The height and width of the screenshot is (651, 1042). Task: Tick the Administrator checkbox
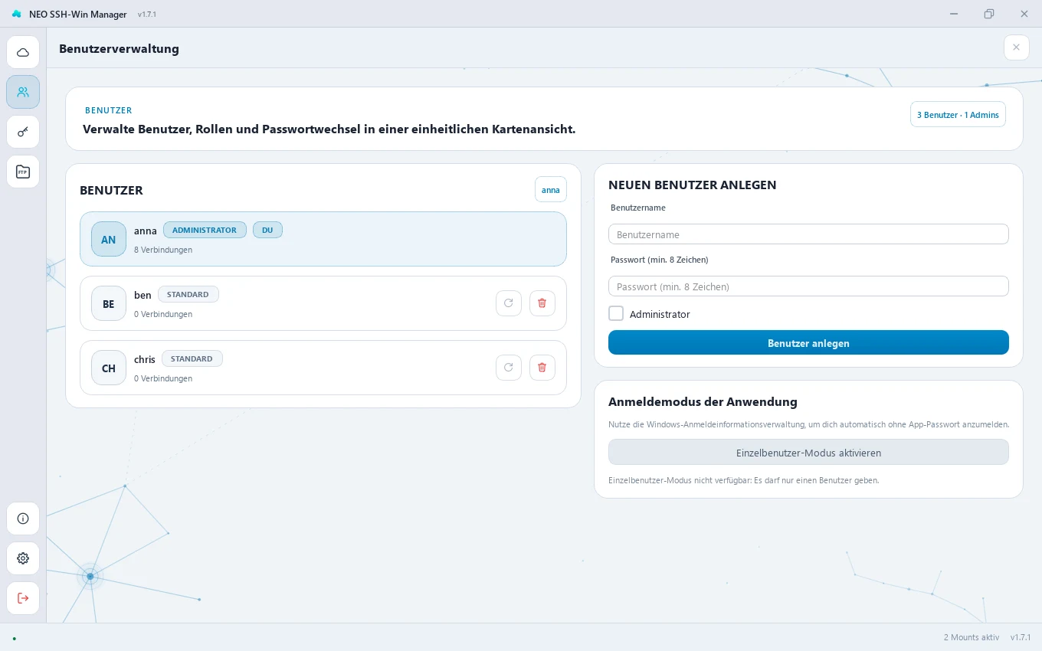click(x=616, y=313)
